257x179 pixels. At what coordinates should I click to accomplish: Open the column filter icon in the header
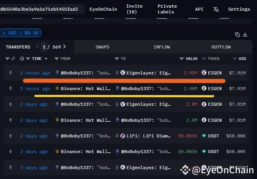pos(7,58)
